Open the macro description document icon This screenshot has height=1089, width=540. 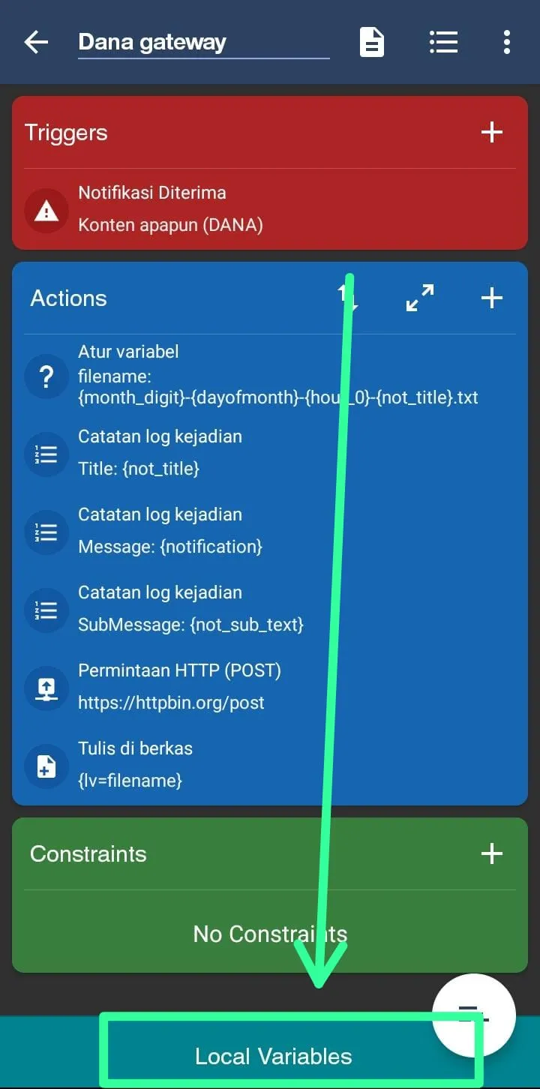click(x=372, y=43)
